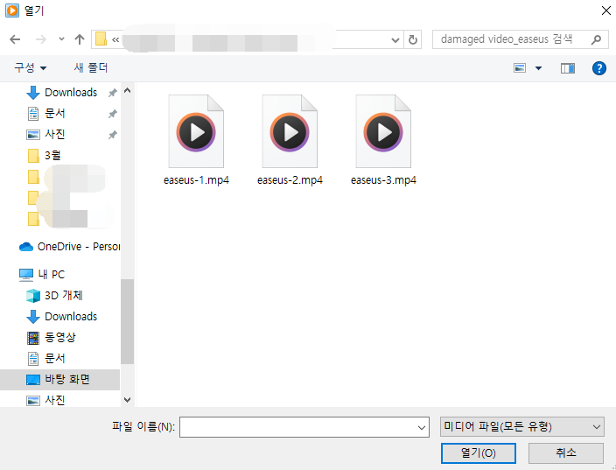616x470 pixels.
Task: Open 동영상 folder in sidebar
Action: point(59,337)
